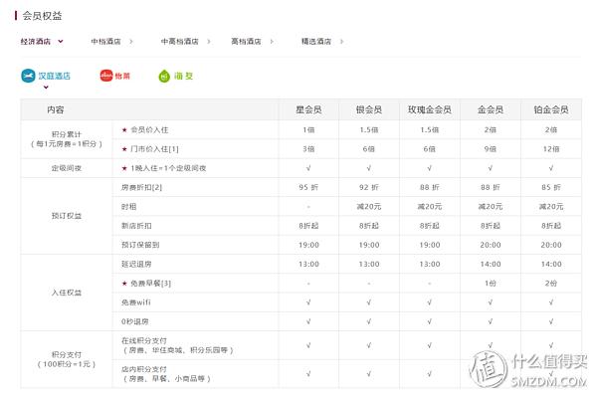The width and height of the screenshot is (597, 398).
Task: Click the 预订保留到 row label
Action: click(140, 245)
